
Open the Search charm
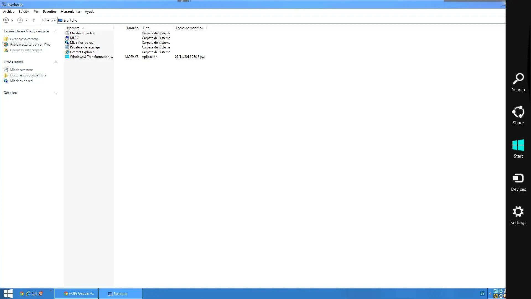pos(518,83)
